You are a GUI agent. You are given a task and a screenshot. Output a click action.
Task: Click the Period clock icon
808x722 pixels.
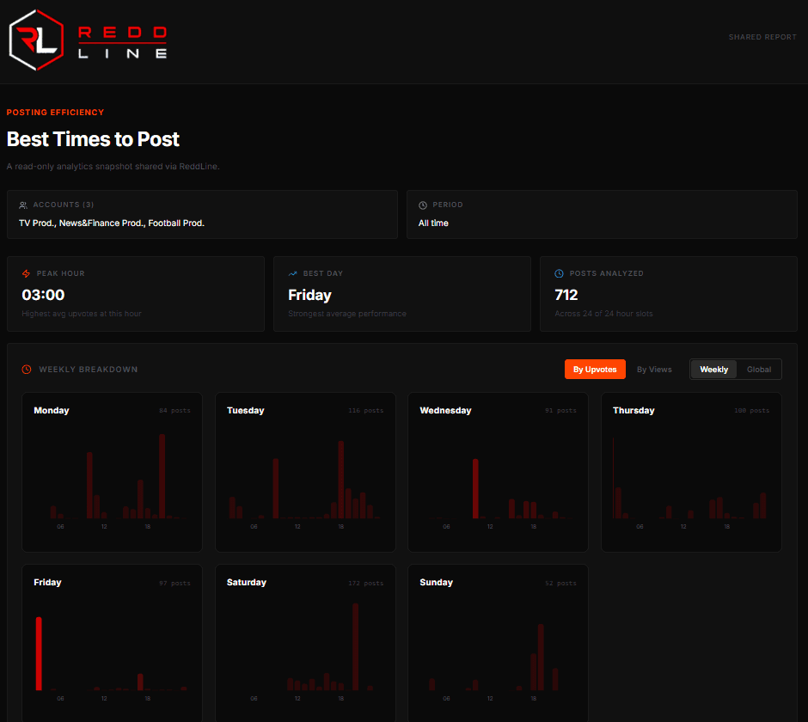423,205
